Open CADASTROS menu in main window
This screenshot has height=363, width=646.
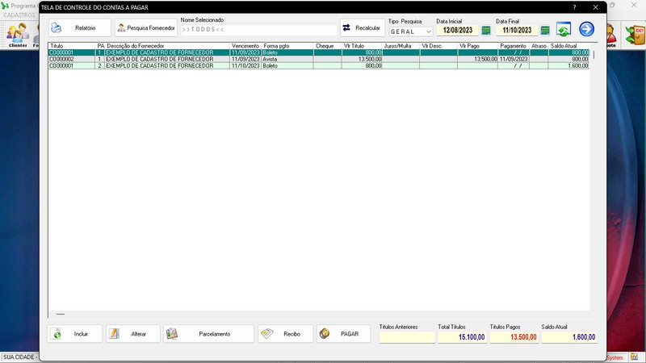(x=19, y=15)
